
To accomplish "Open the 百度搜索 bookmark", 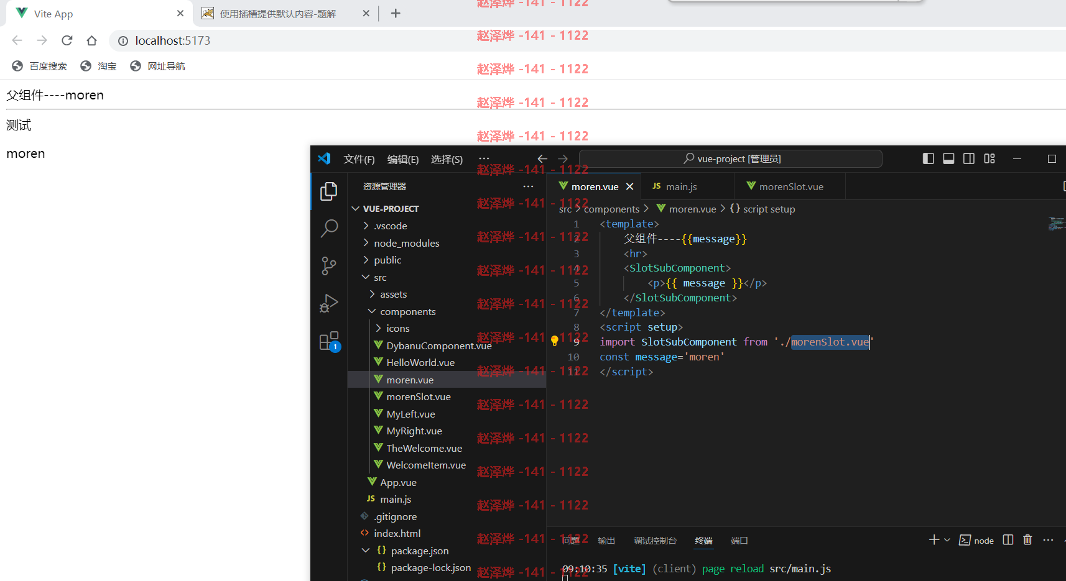I will [40, 66].
